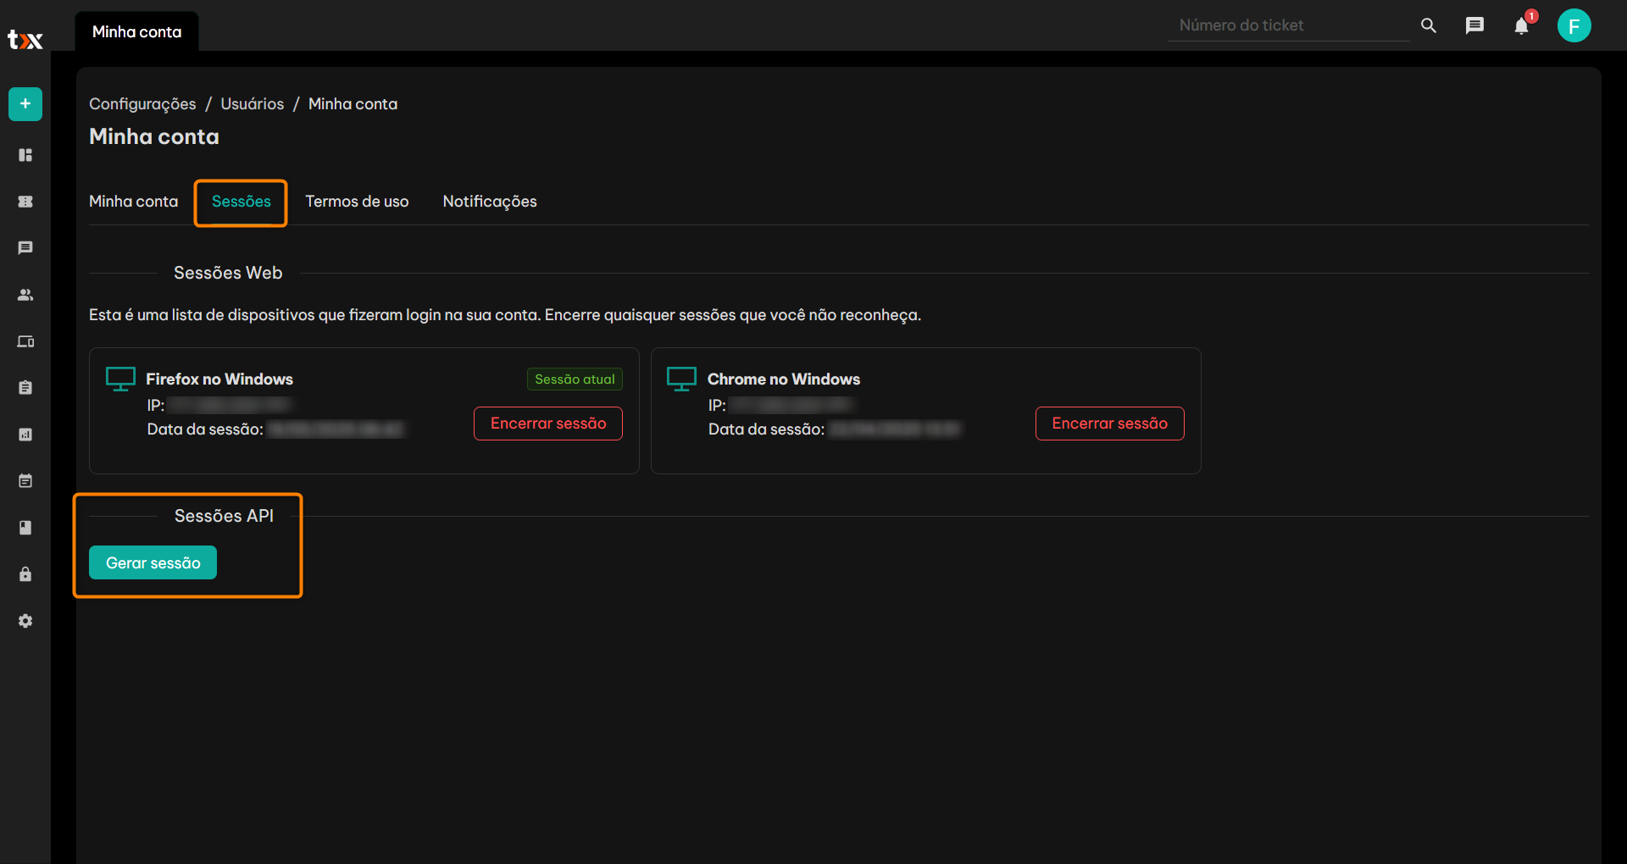Click the Minha conta page heading

154,136
